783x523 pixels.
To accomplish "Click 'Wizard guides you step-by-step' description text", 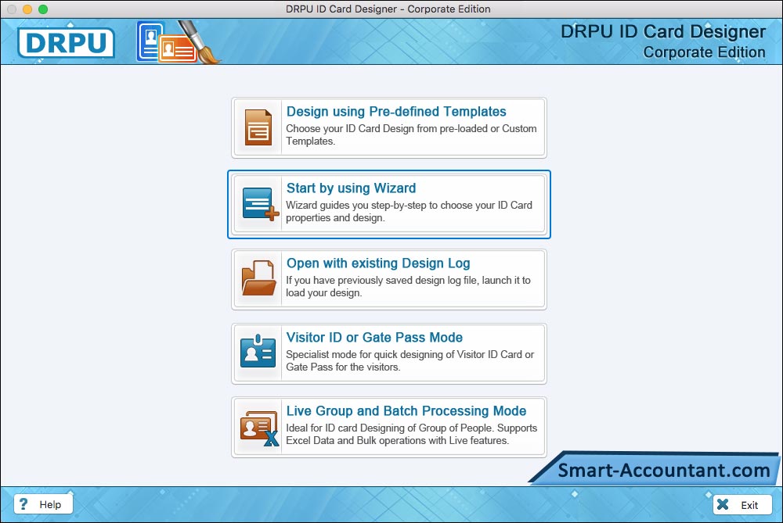I will [409, 211].
